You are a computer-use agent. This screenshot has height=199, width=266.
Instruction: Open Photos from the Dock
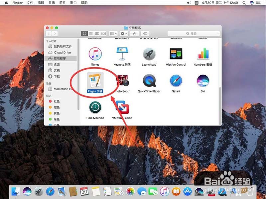[130, 192]
